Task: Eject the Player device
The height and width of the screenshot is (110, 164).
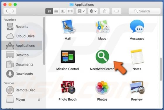Action: pyautogui.click(x=39, y=99)
